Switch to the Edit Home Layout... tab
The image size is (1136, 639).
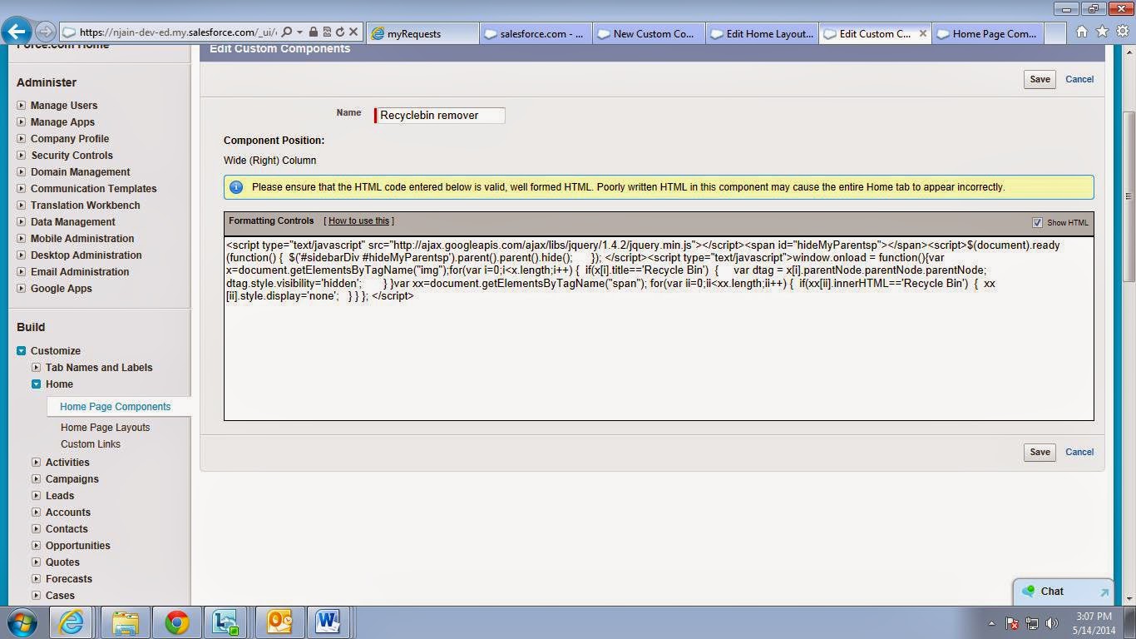763,33
